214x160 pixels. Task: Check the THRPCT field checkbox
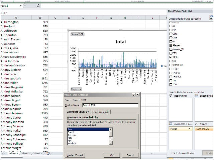(171, 77)
